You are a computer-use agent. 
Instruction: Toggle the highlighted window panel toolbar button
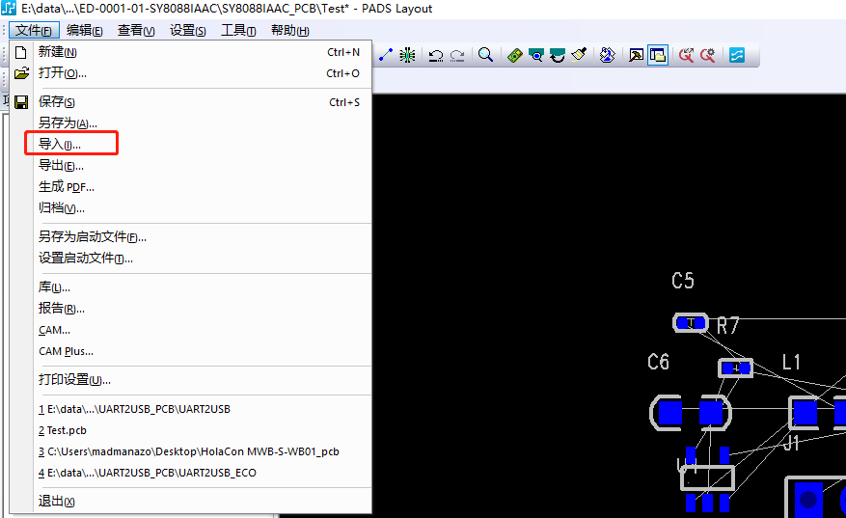pyautogui.click(x=658, y=56)
